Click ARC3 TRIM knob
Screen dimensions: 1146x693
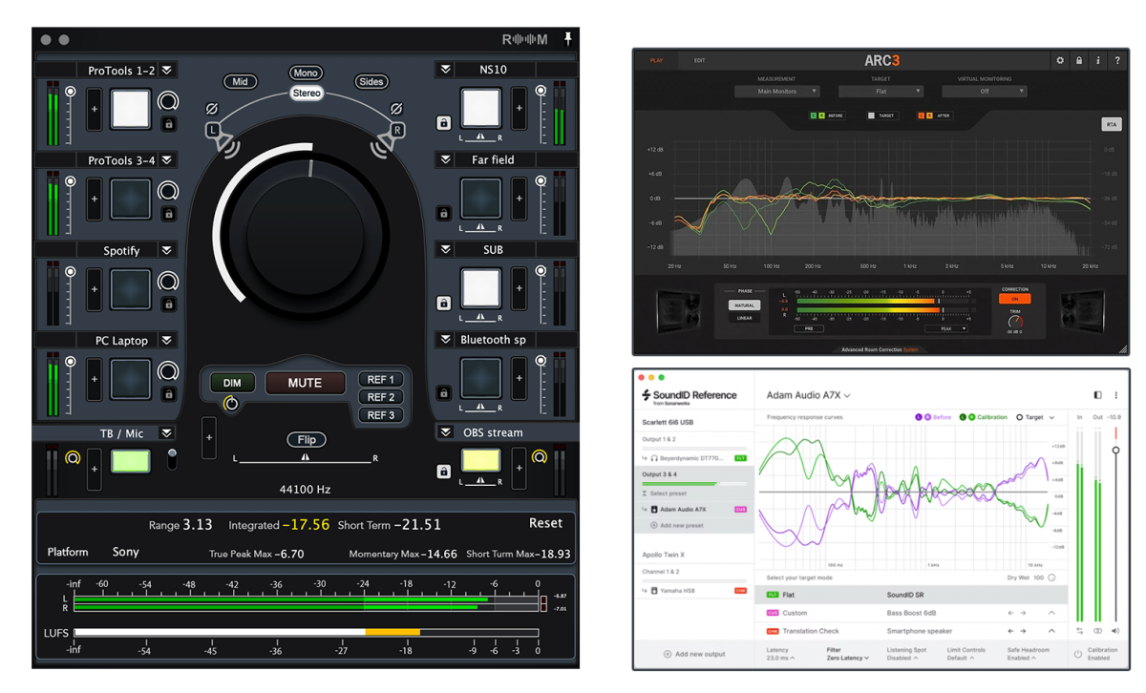coord(1013,322)
